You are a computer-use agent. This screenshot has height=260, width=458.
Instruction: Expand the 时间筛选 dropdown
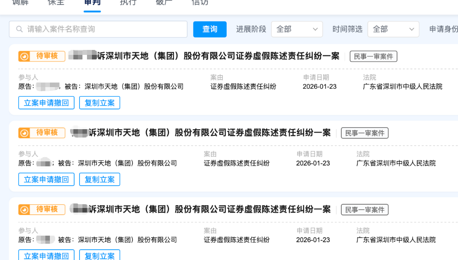393,29
